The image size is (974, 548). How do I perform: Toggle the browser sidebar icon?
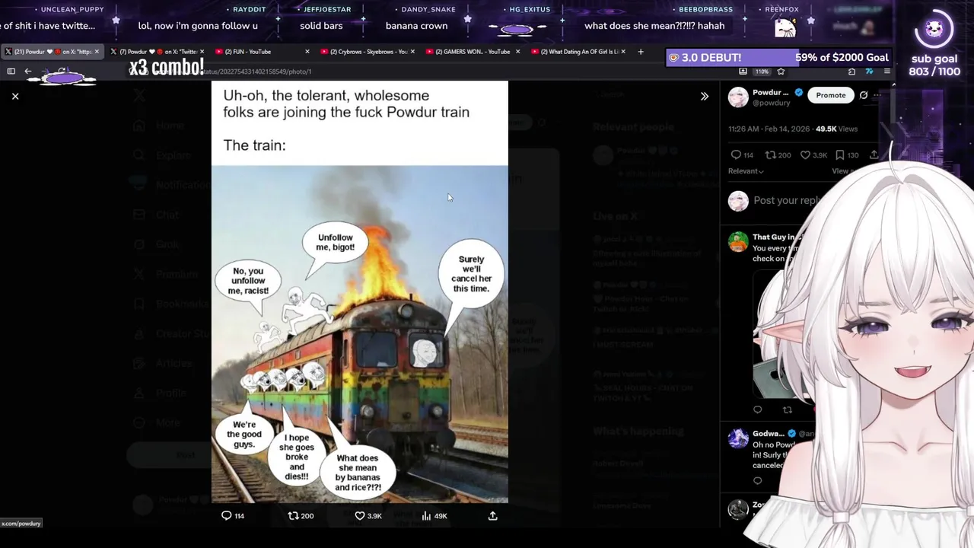tap(11, 71)
